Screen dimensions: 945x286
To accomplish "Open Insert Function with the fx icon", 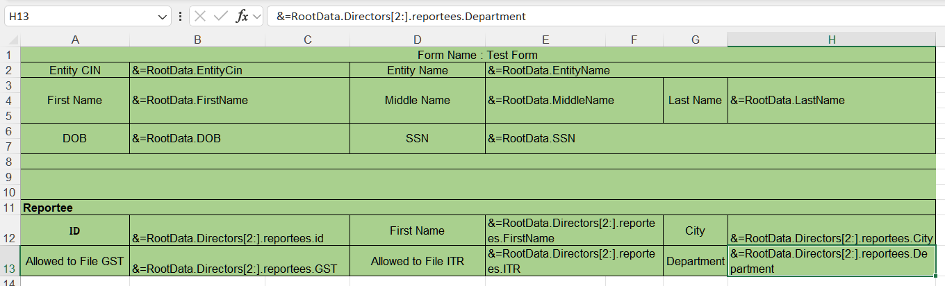I will [x=242, y=16].
